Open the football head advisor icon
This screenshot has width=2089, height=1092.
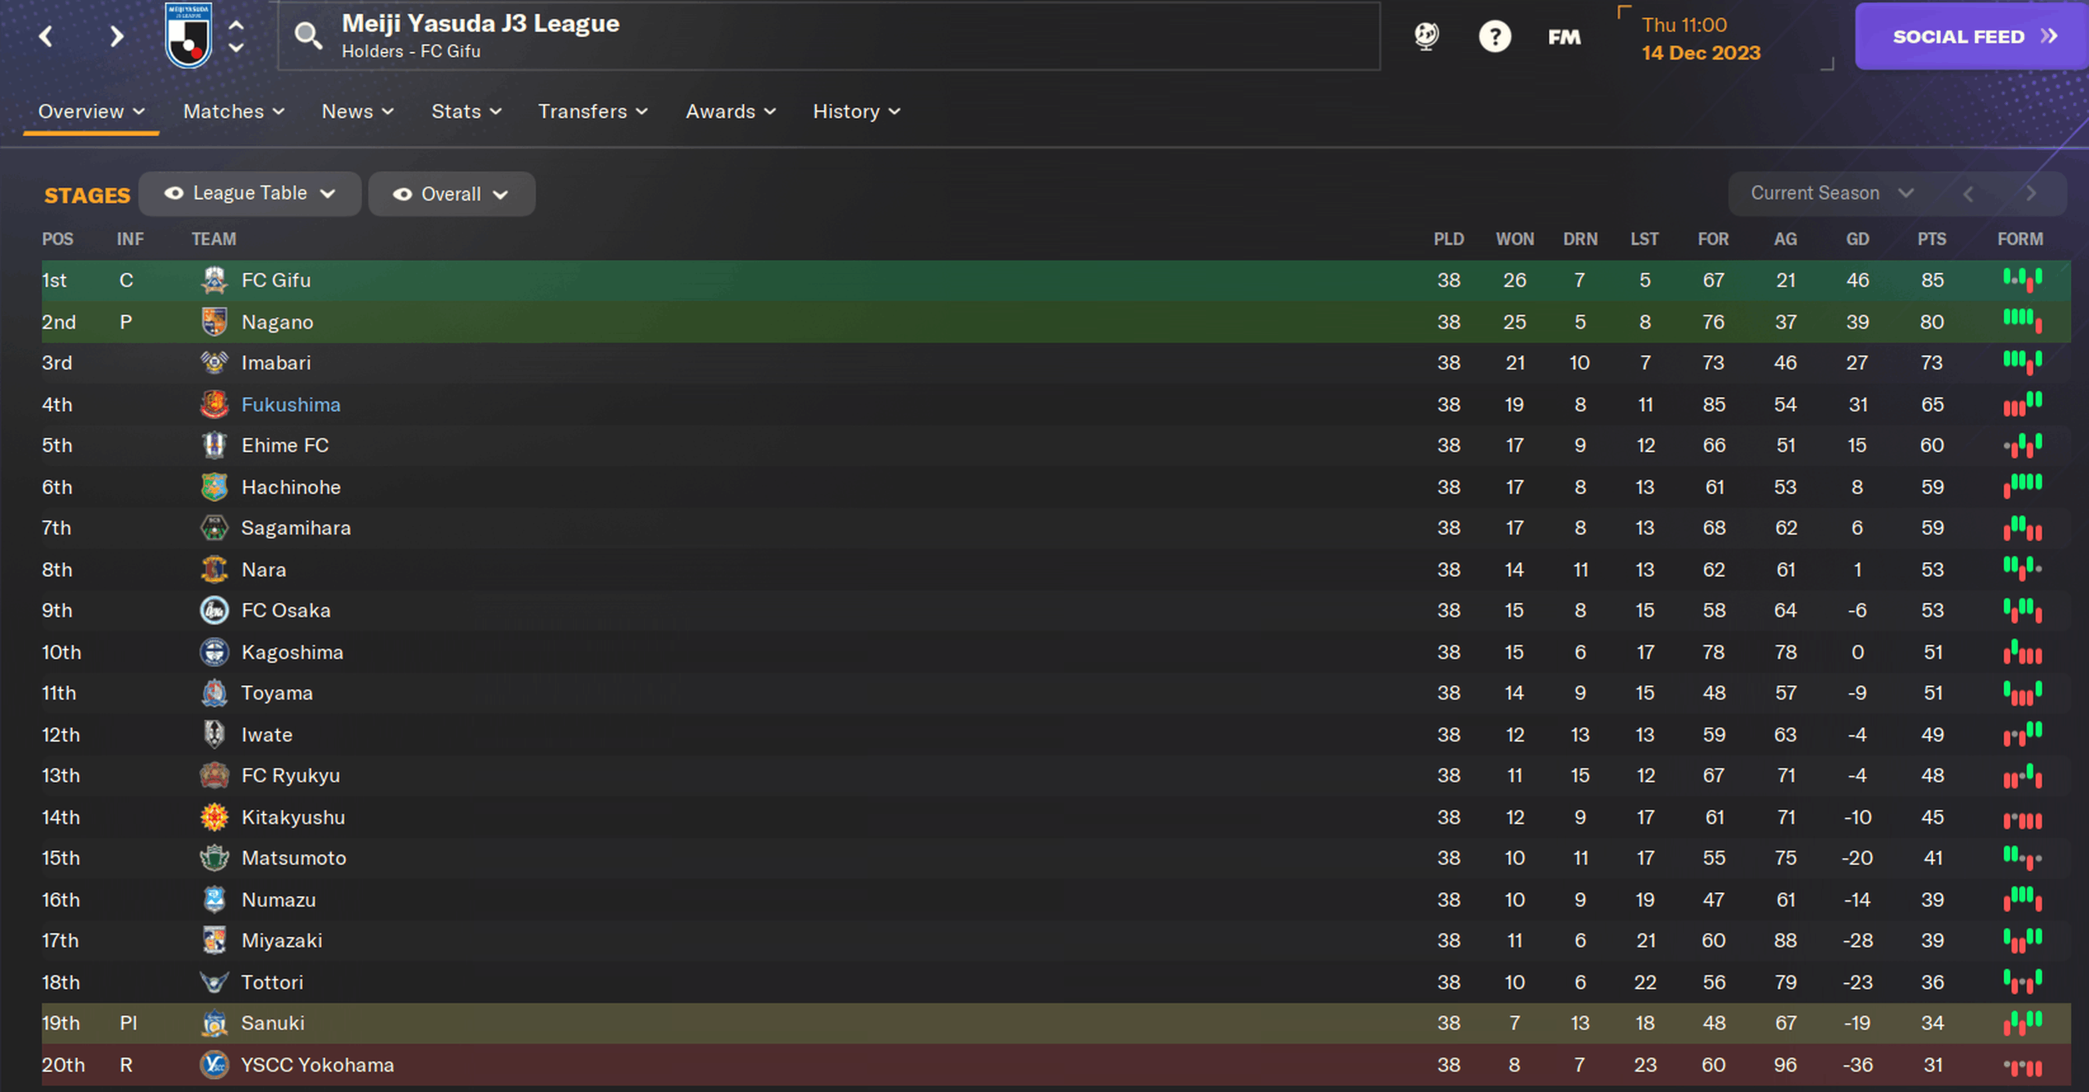click(x=1426, y=37)
